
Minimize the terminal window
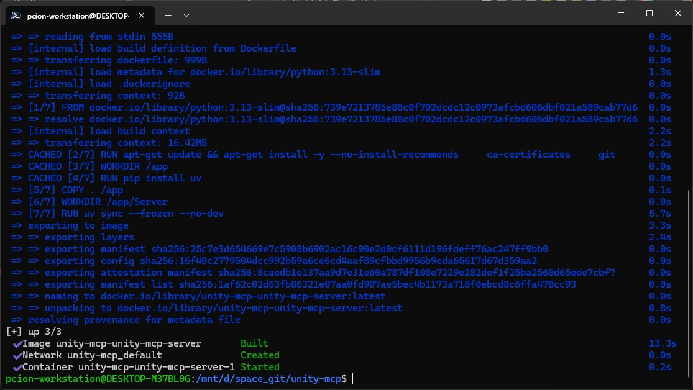[x=619, y=13]
